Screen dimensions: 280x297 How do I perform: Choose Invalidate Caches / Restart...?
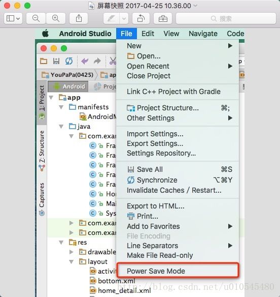(178, 190)
